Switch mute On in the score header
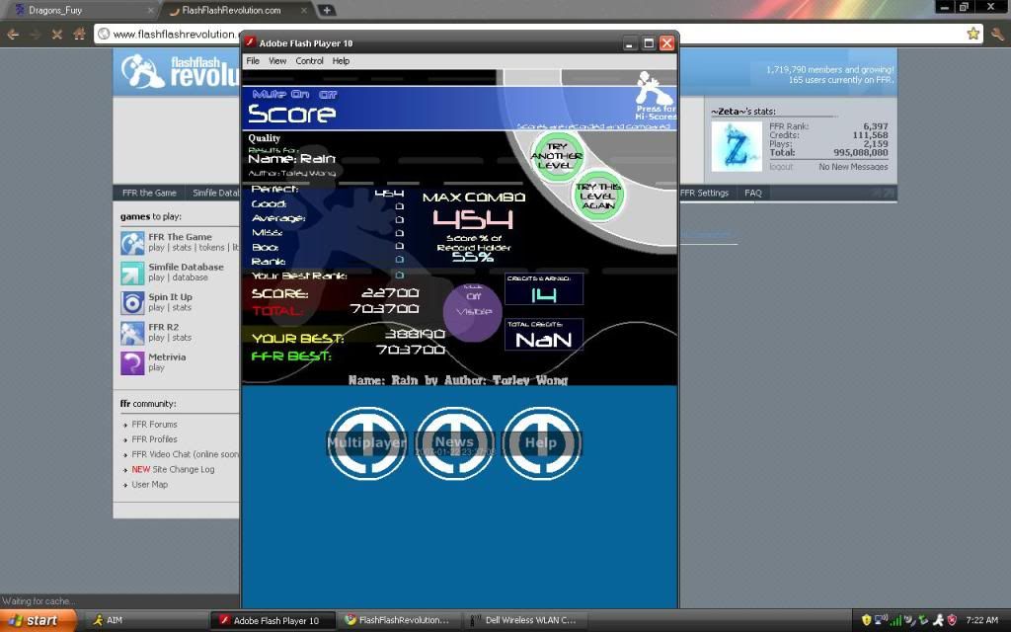This screenshot has width=1011, height=632. (x=298, y=95)
